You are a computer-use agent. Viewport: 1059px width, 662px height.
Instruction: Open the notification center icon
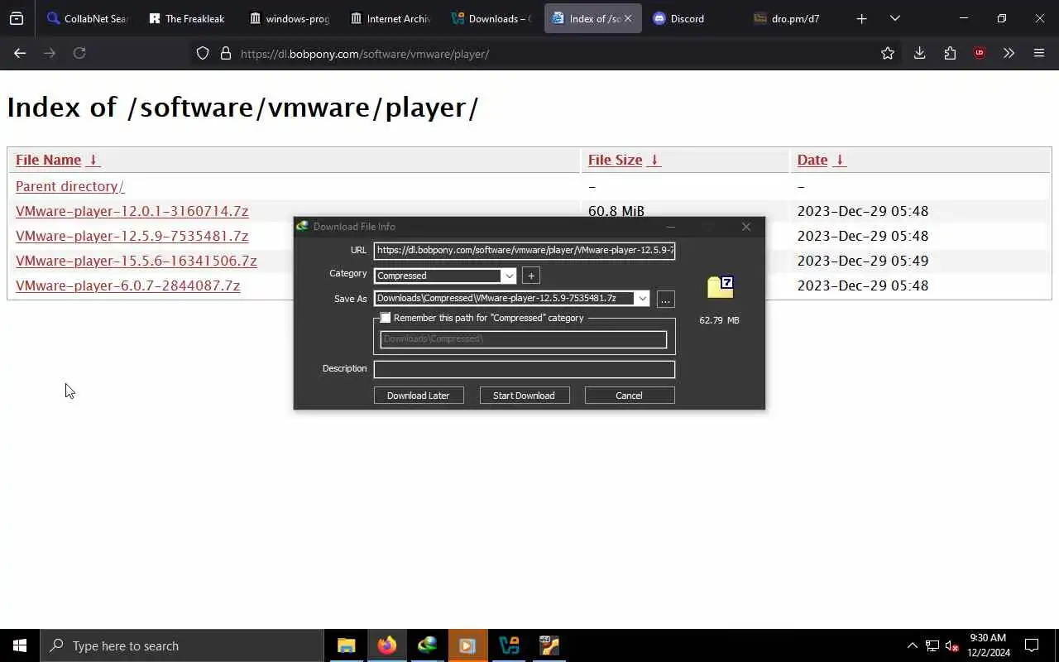click(1032, 645)
